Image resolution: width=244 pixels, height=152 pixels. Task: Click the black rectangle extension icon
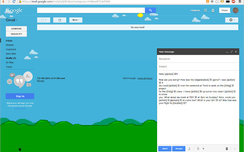(228, 2)
